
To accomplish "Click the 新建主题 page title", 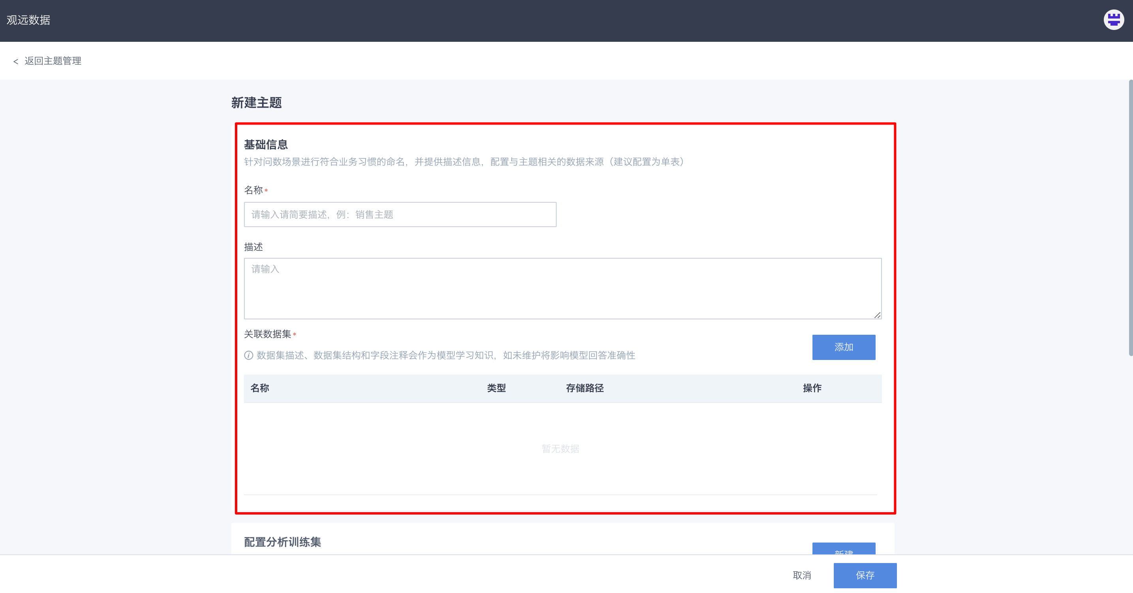I will (x=257, y=103).
